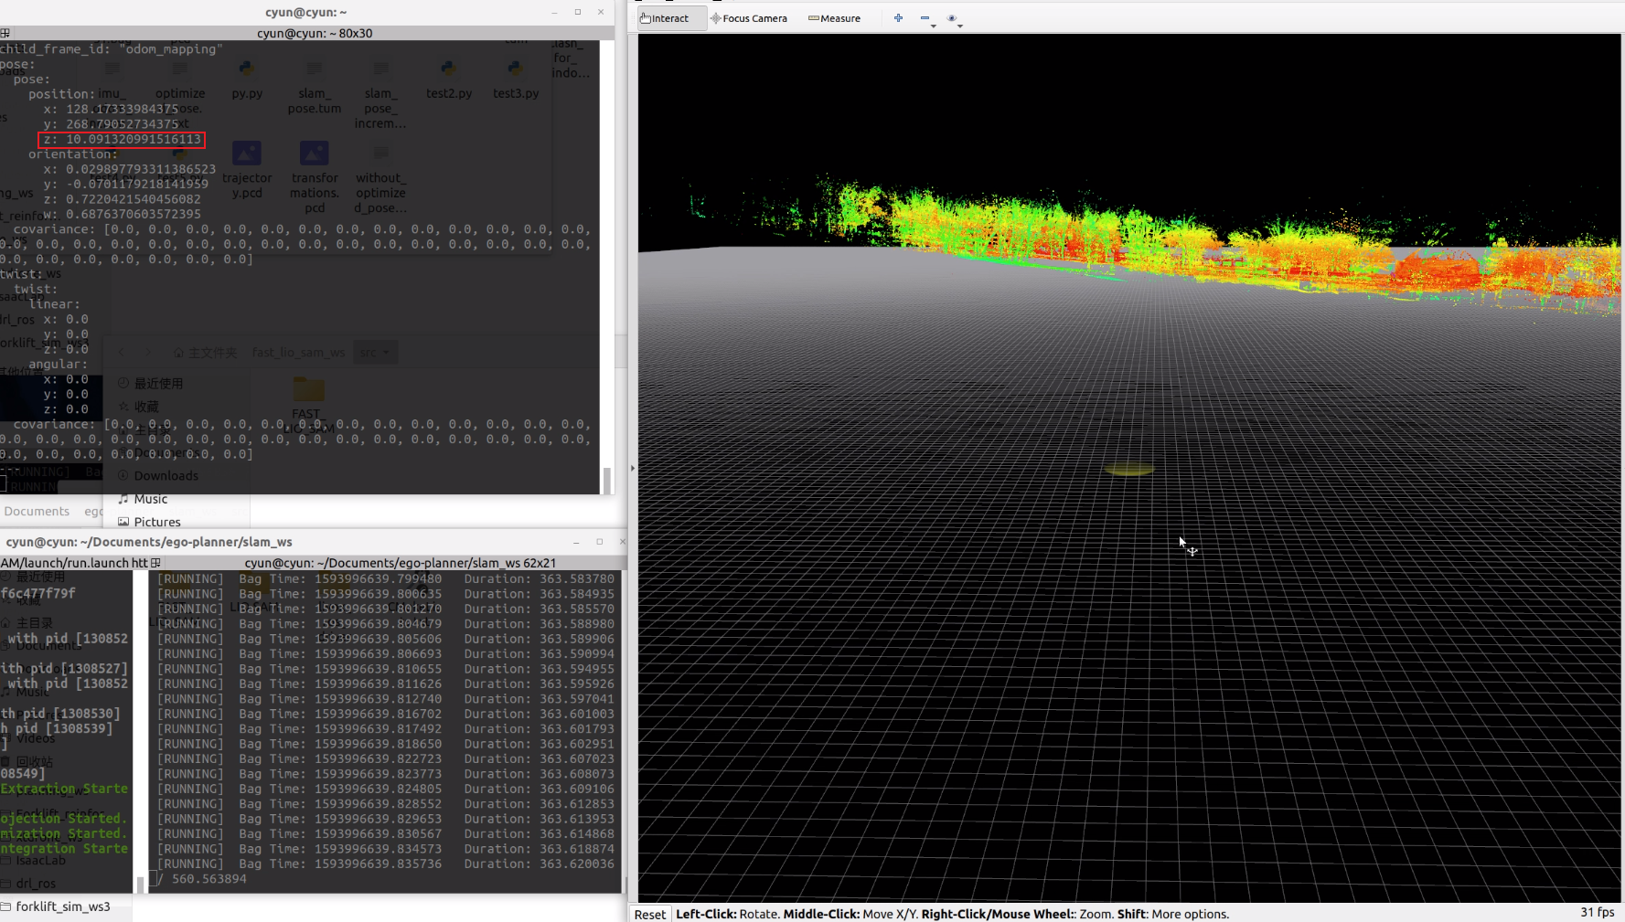1625x922 pixels.
Task: Click top terminal vertical scrollbar
Action: point(606,480)
